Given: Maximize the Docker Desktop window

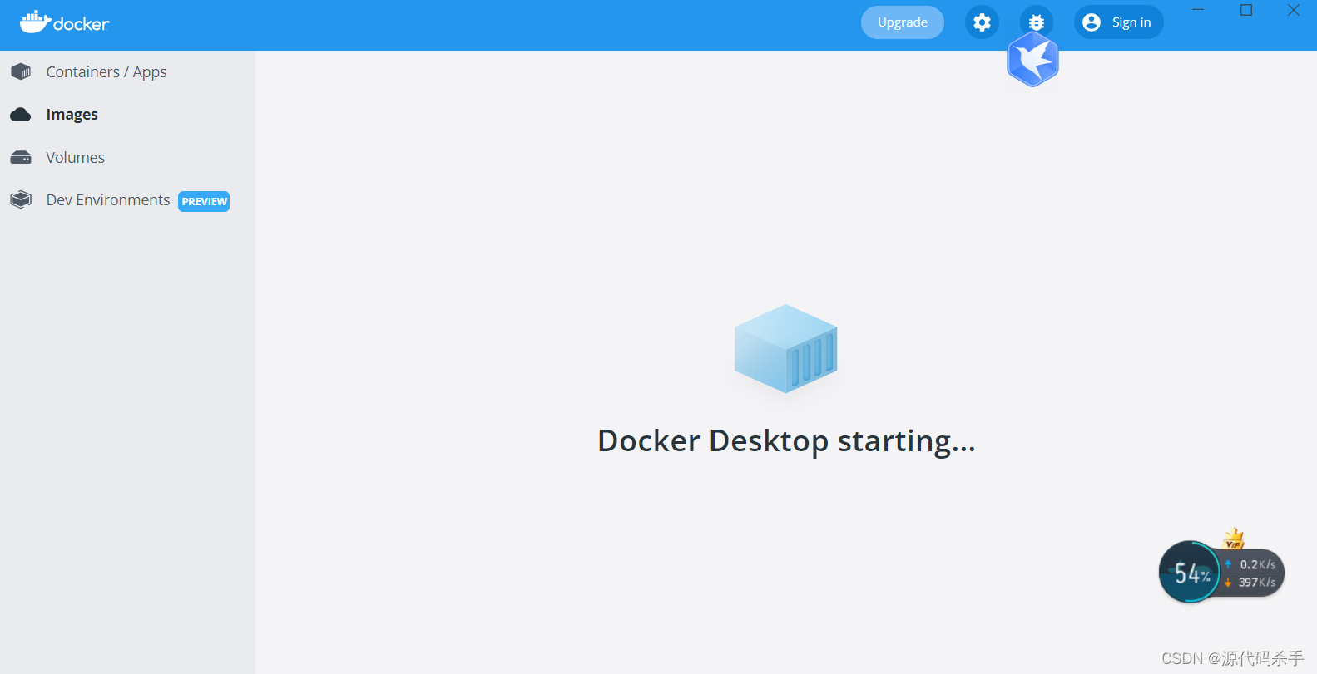Looking at the screenshot, I should [x=1246, y=10].
